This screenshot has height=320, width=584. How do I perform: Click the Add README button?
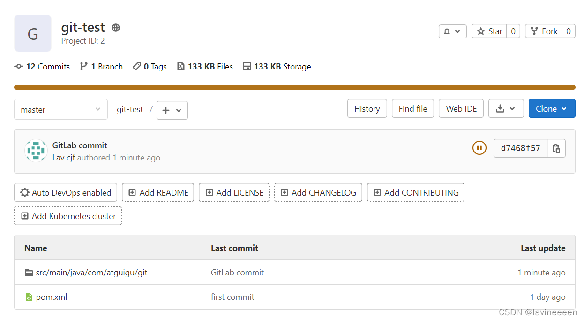pyautogui.click(x=158, y=192)
